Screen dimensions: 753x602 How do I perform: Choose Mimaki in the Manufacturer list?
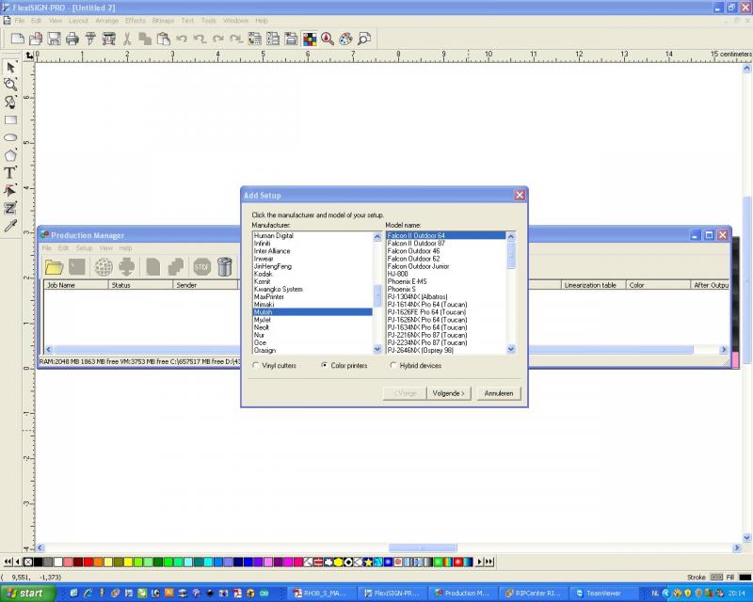point(312,305)
